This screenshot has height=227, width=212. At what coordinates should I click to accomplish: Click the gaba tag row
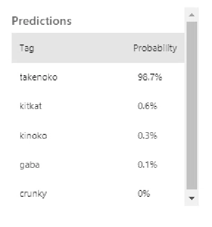pos(98,165)
